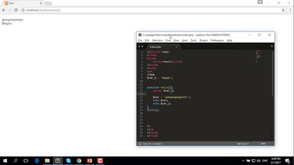Click line number 12 in gutter
This screenshot has height=165, width=294.
[141, 88]
